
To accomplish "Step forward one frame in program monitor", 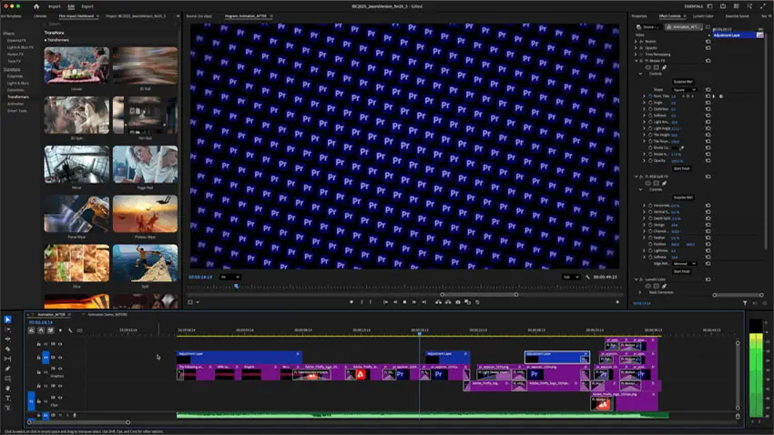I will coord(414,302).
